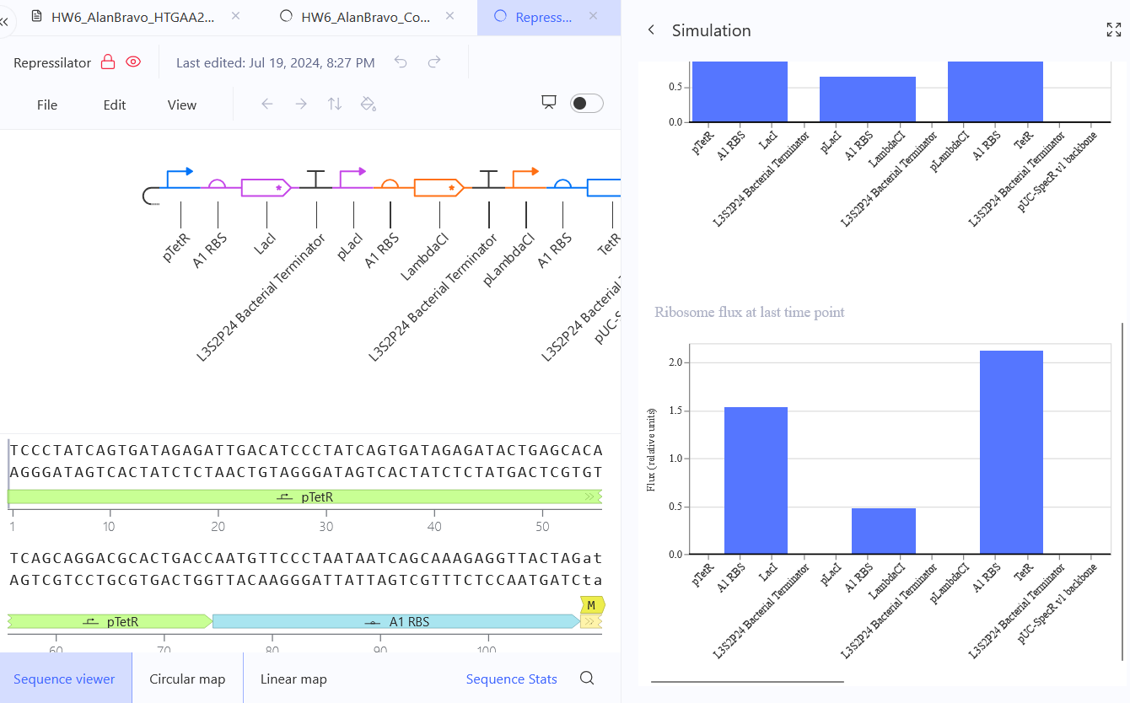Open the Edit menu
The width and height of the screenshot is (1130, 703).
click(115, 105)
